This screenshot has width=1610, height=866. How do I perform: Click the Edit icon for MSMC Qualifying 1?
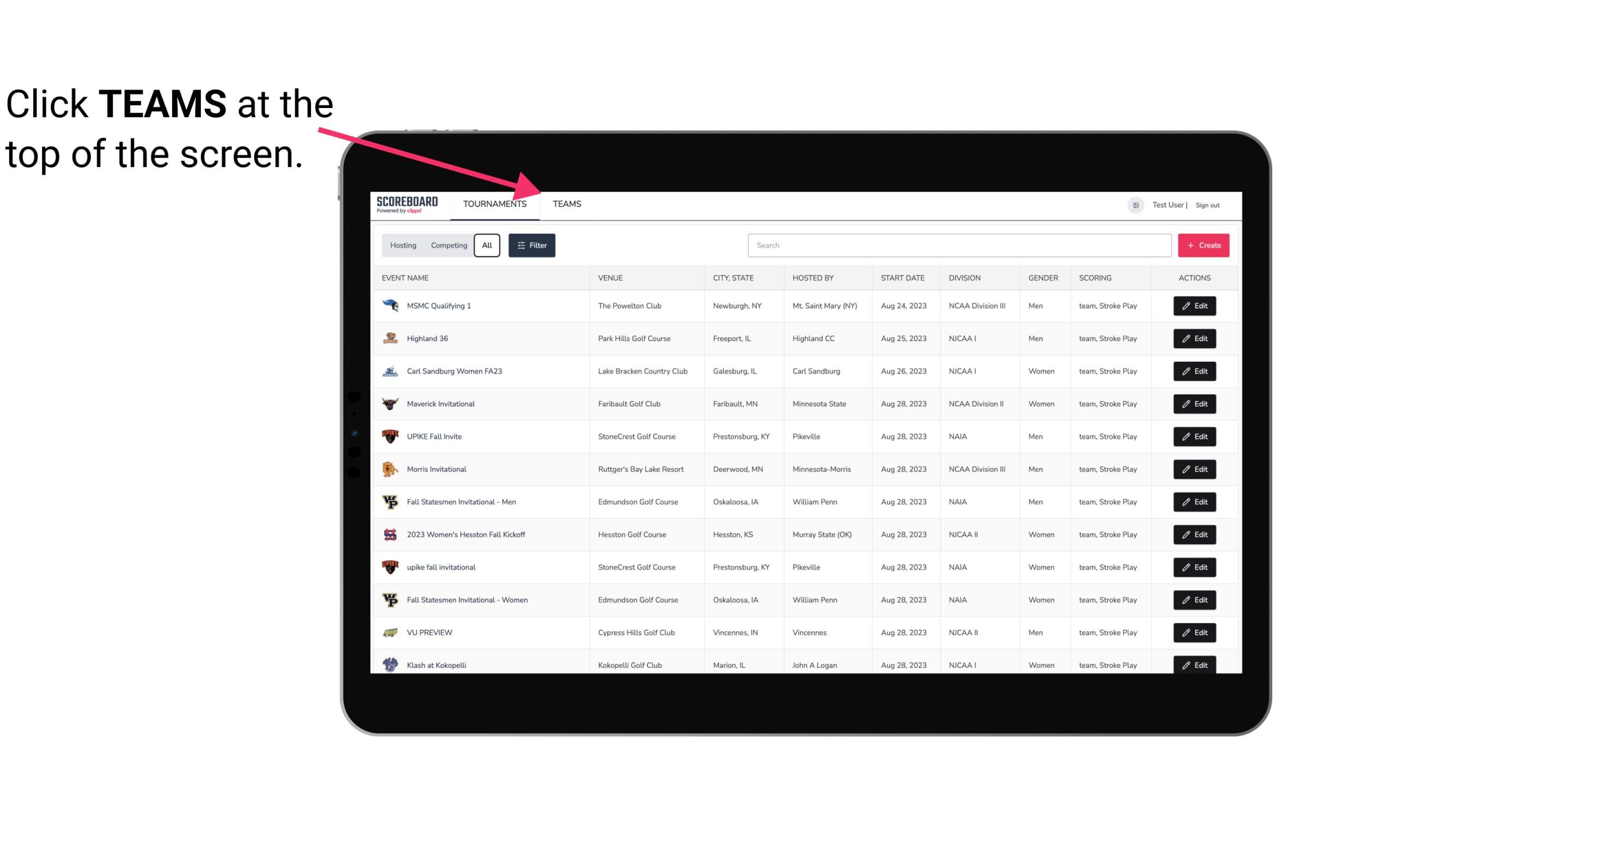click(1194, 306)
